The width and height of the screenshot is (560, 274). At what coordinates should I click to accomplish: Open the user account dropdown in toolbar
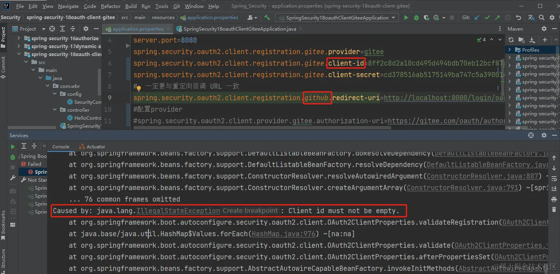tap(252, 17)
